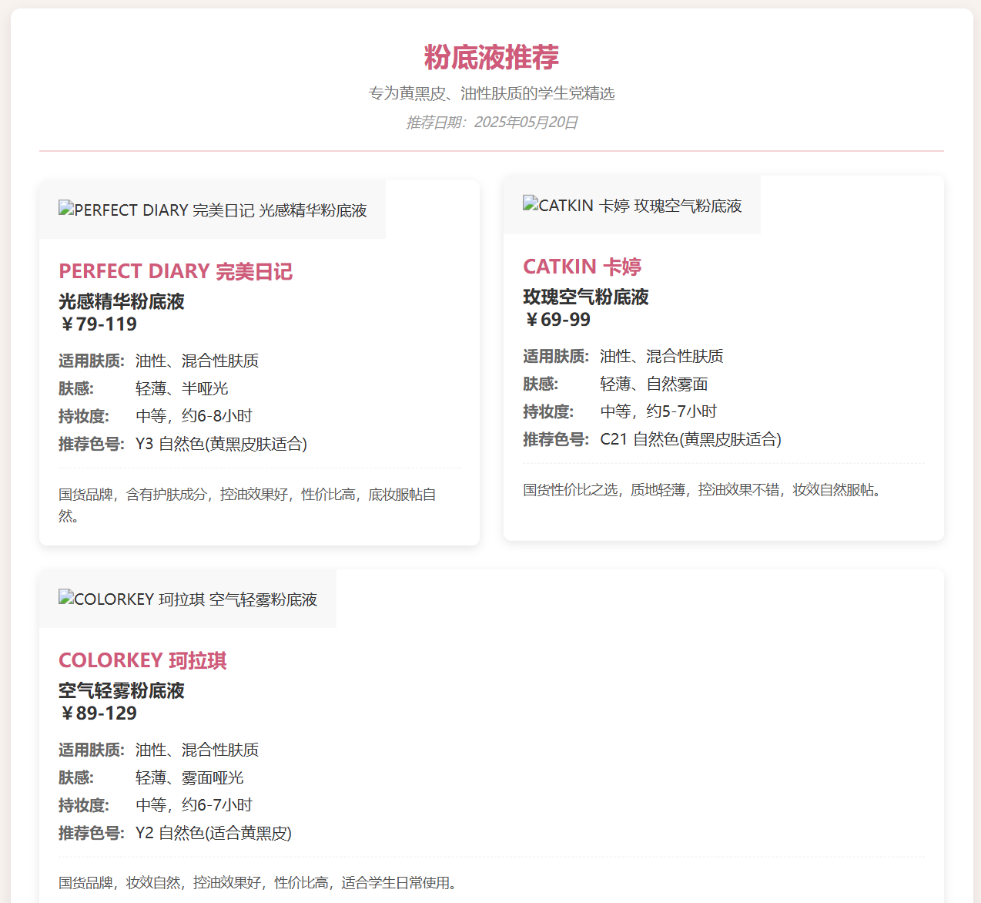Click shade Y3 自然色(黄黑皮肤适合)
This screenshot has height=903, width=981.
(221, 444)
